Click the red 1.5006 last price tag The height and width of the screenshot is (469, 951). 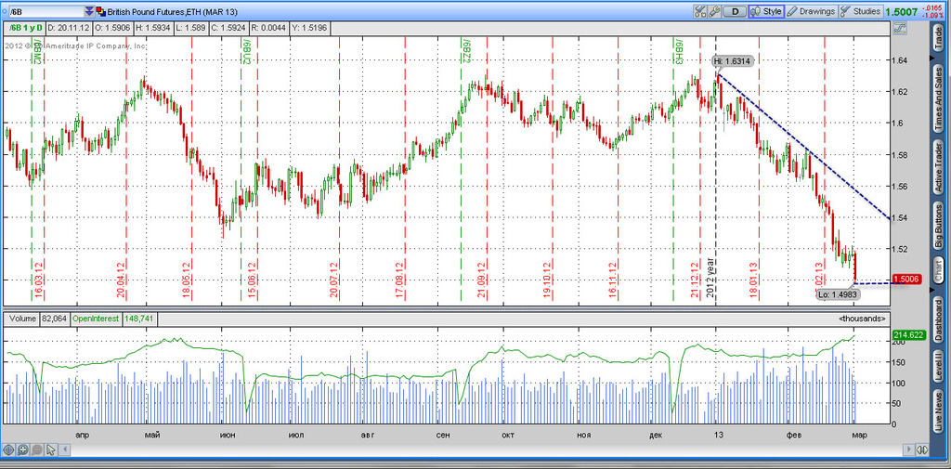coord(908,280)
